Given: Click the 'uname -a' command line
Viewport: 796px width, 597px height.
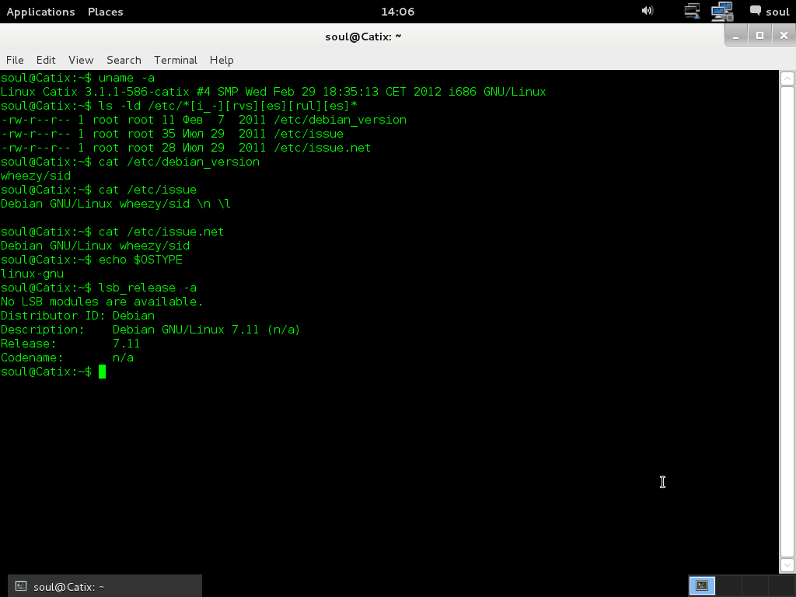Looking at the screenshot, I should click(x=78, y=78).
